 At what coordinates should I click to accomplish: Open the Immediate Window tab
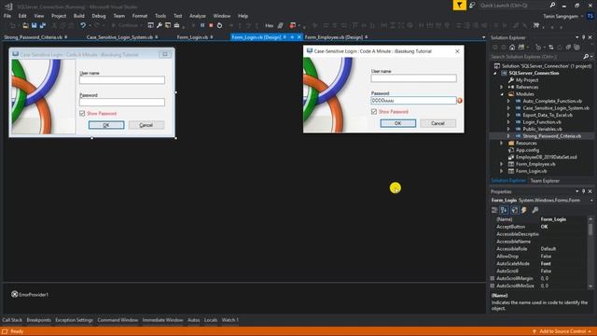[x=162, y=320]
